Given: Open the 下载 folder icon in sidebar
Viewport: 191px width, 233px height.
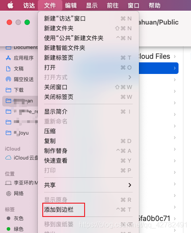Looking at the screenshot, I should [x=8, y=90].
